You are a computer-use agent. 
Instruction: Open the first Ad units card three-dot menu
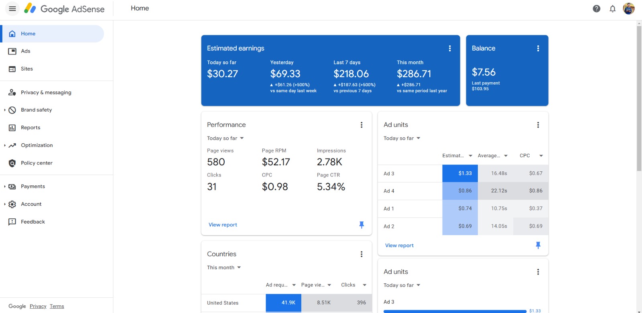tap(538, 125)
